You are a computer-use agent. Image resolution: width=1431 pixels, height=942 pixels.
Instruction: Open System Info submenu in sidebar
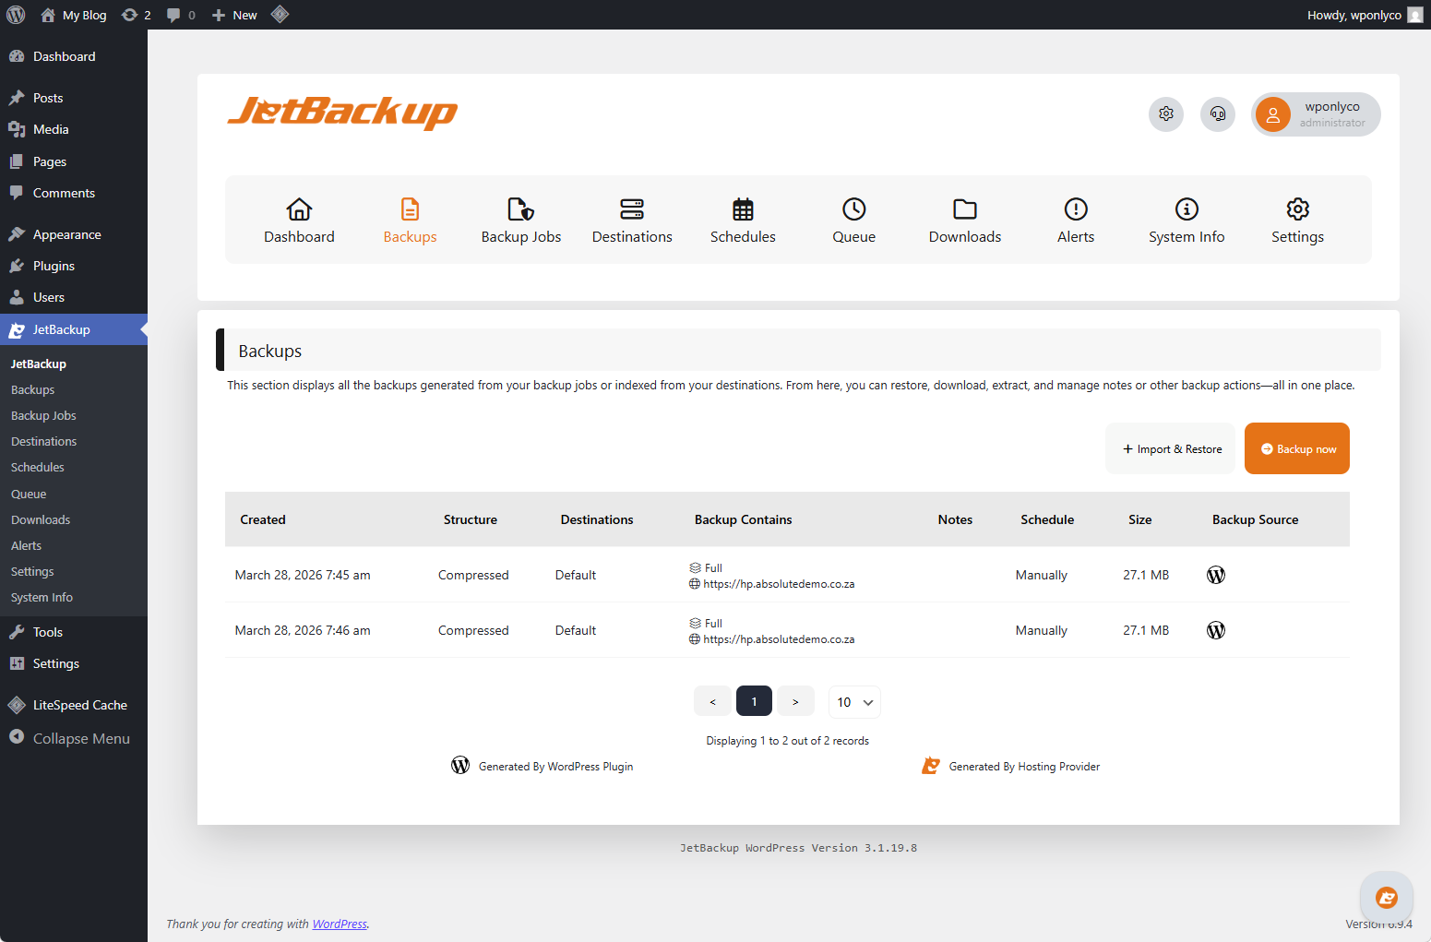(42, 598)
